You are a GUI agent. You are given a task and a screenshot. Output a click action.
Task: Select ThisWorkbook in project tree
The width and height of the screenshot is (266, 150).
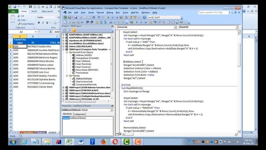(x=80, y=73)
